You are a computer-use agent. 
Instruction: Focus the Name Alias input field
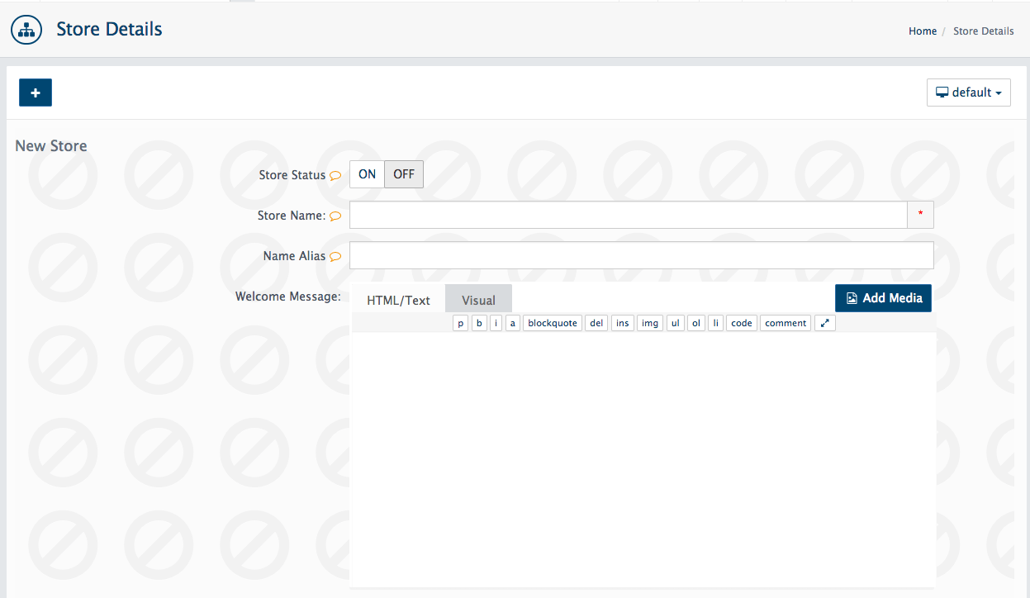(642, 256)
